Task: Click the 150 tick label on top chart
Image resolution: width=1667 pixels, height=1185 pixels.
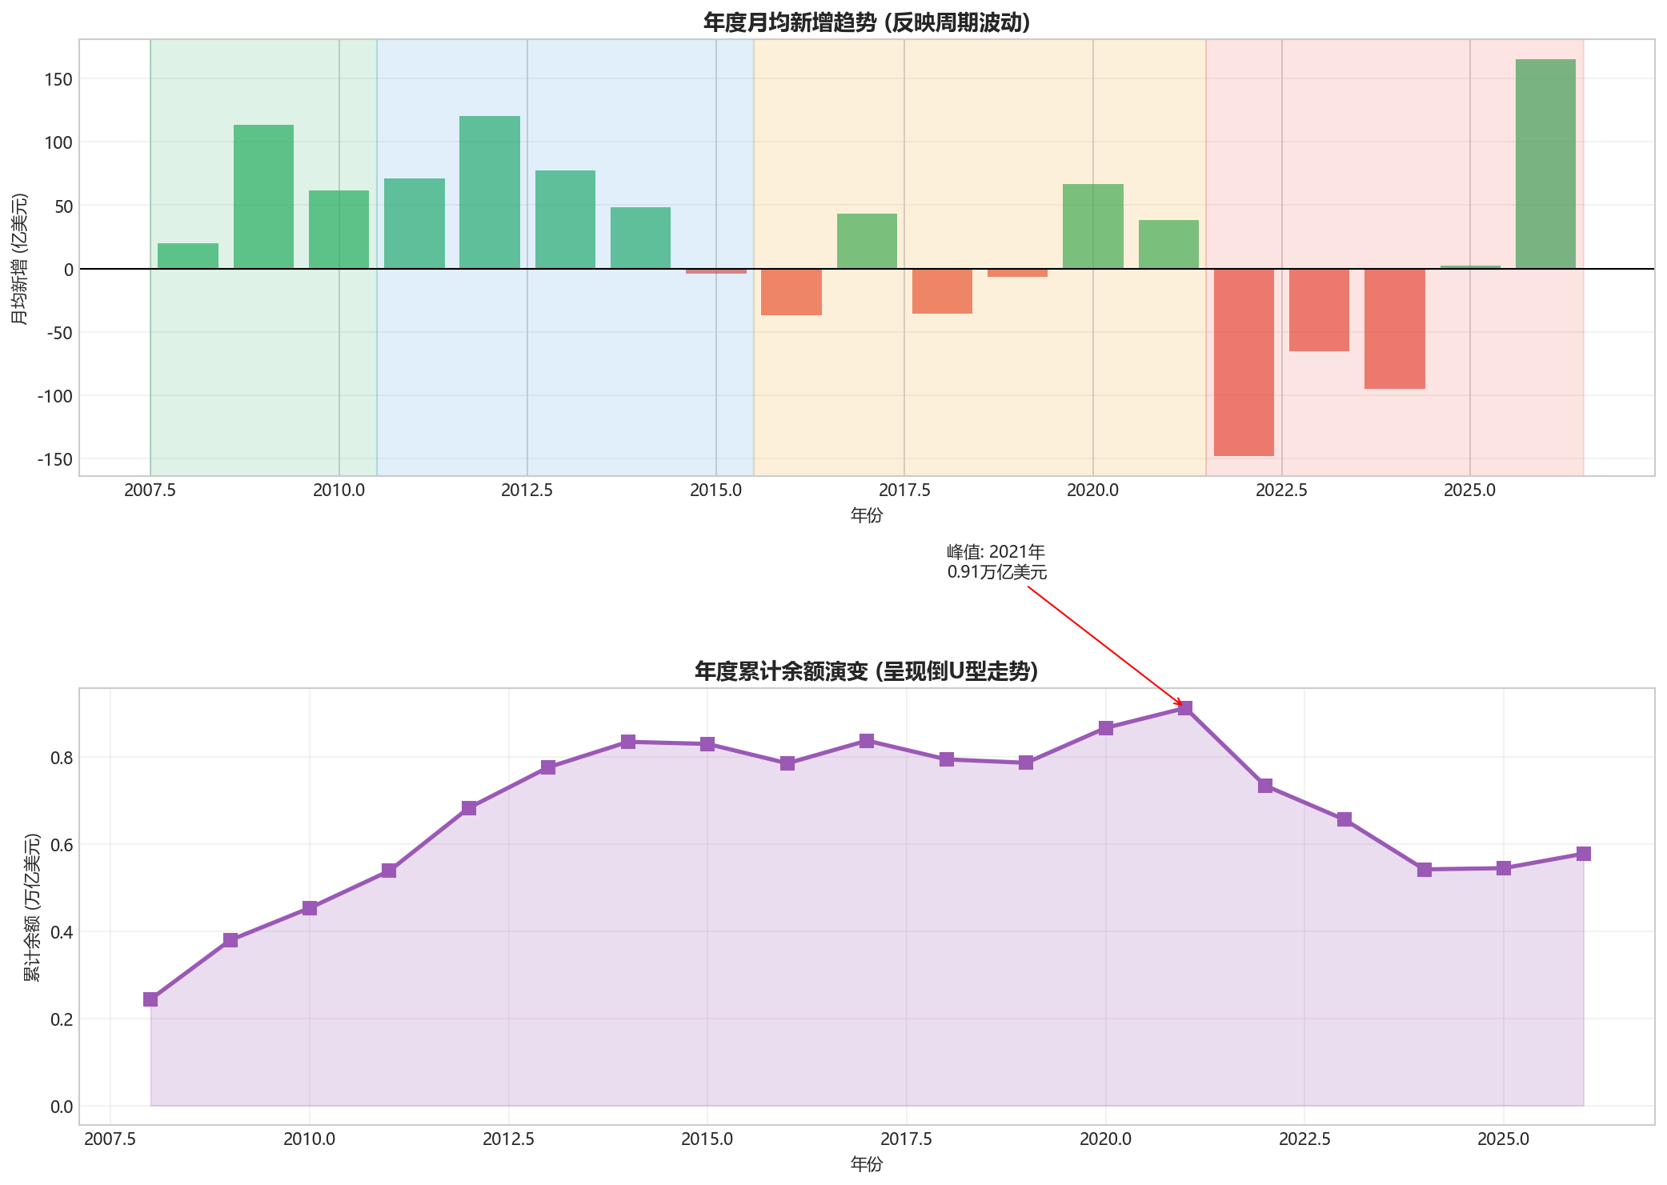Action: [58, 79]
